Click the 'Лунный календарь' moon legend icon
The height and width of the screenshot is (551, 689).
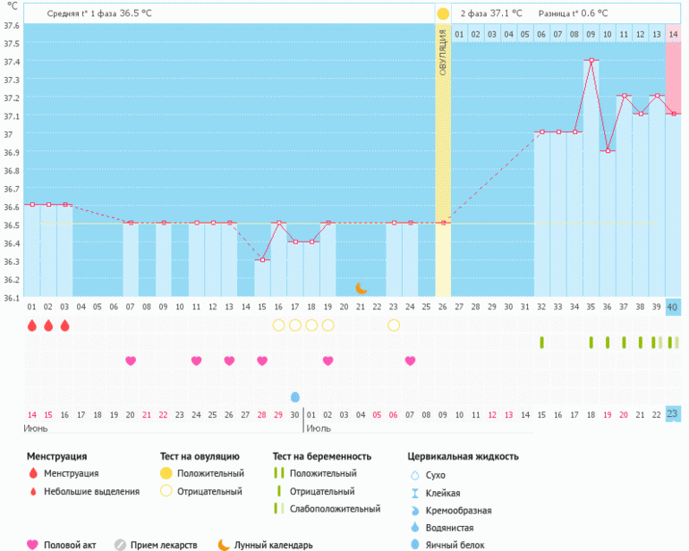click(x=224, y=544)
